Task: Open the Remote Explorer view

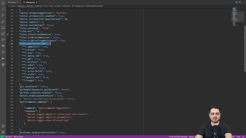Action: tap(3, 28)
